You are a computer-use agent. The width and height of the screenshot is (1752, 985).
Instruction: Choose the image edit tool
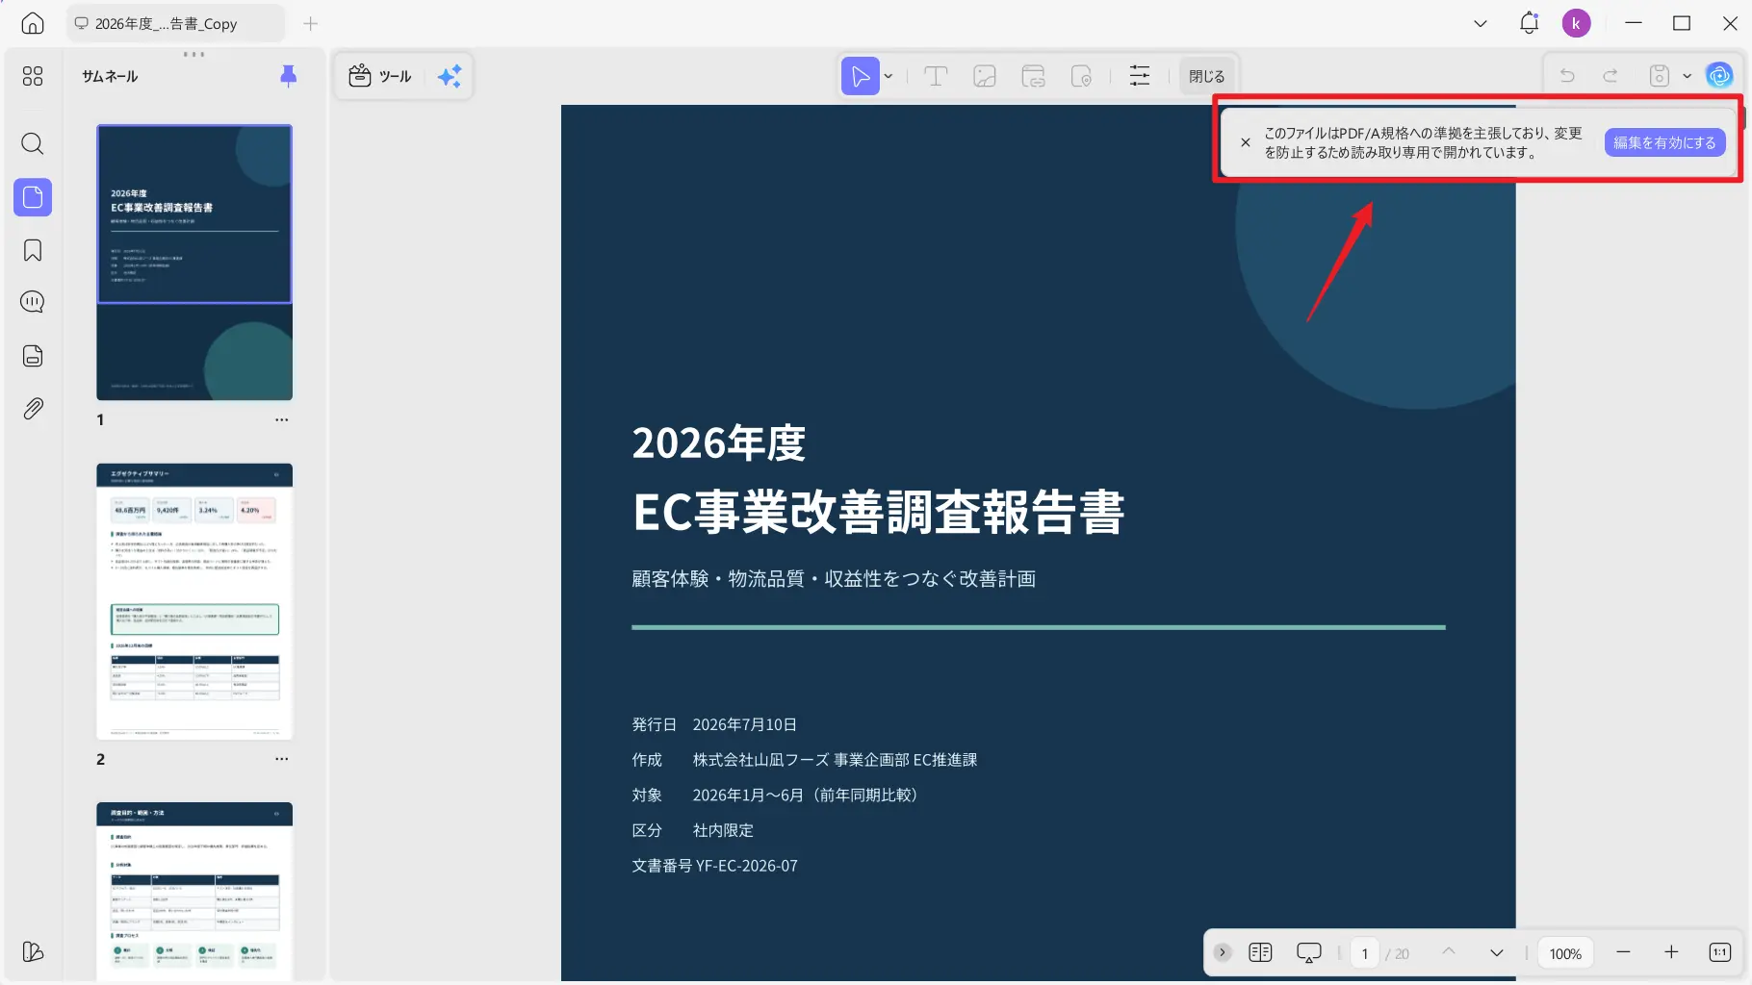pyautogui.click(x=985, y=76)
